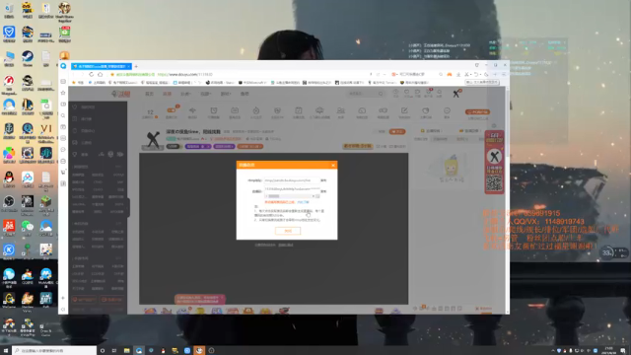The width and height of the screenshot is (631, 355).
Task: Reload the page with refresh icon
Action: point(92,75)
